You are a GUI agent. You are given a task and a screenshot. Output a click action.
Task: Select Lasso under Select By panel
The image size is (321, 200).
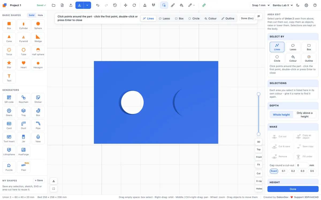pos(293,47)
